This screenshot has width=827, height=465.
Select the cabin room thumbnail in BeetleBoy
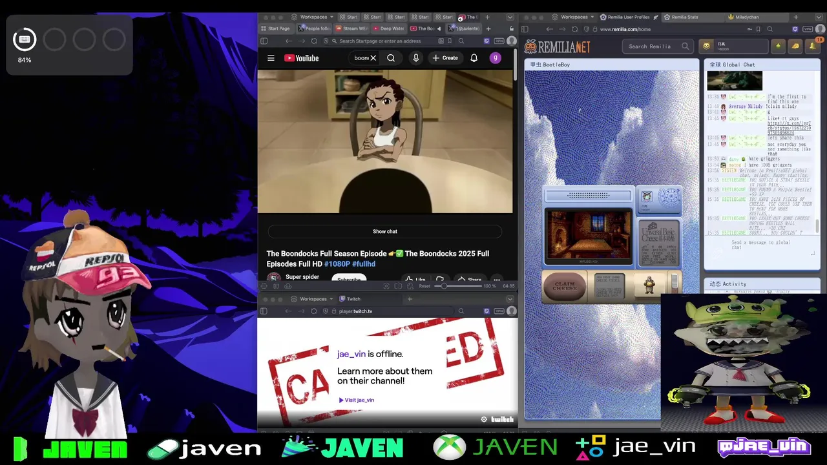pos(589,236)
